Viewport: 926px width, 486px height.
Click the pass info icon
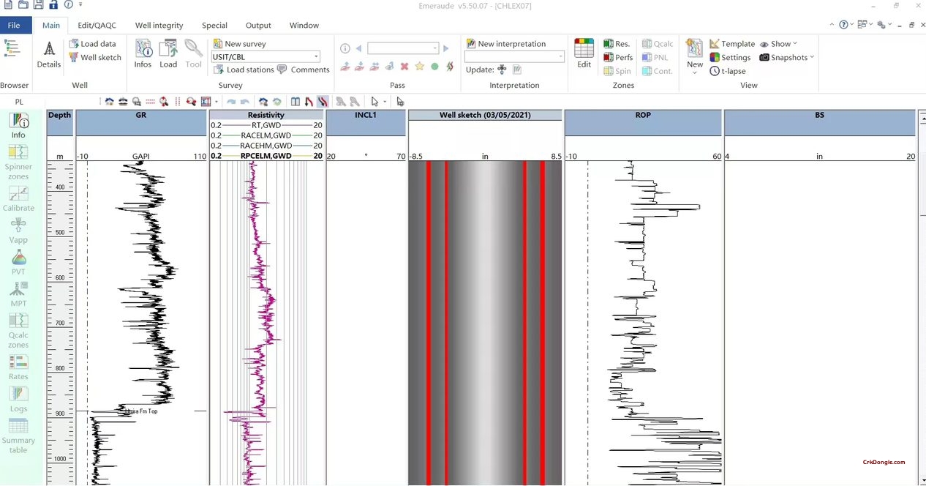[345, 48]
